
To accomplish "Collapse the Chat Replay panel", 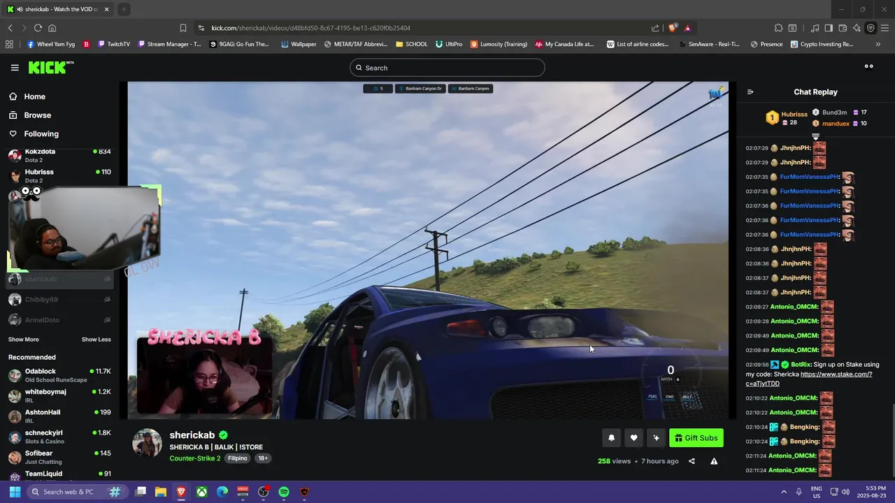I will point(750,92).
